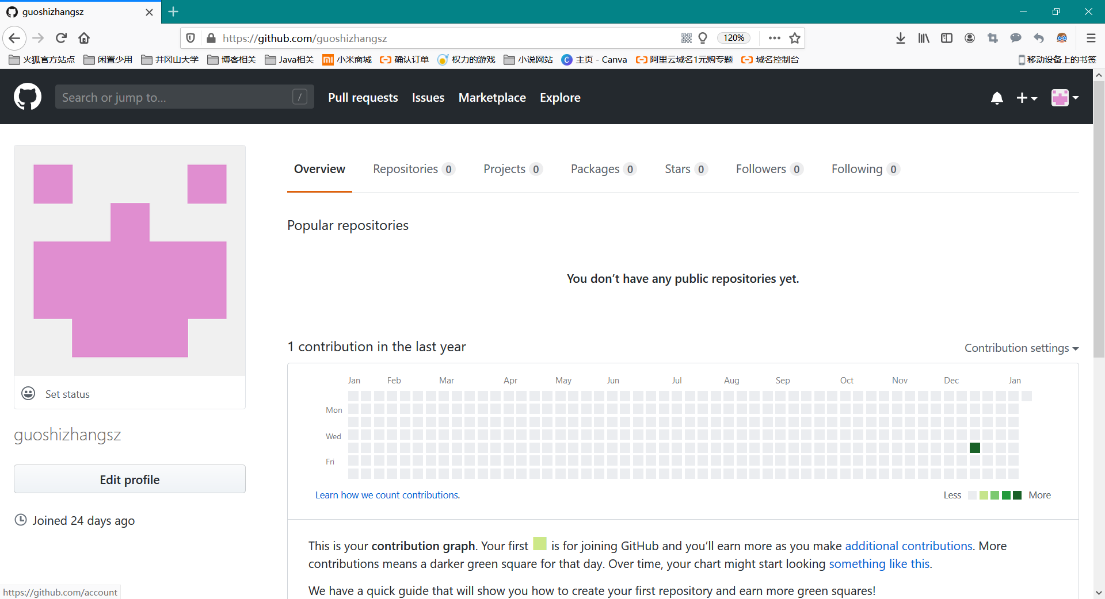Image resolution: width=1105 pixels, height=599 pixels.
Task: Open the user avatar dropdown menu
Action: 1065,98
